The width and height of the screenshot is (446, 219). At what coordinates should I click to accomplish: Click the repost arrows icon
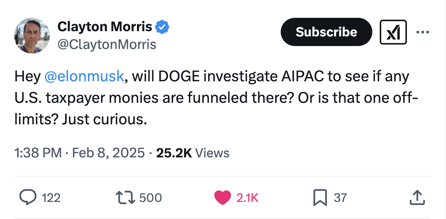[x=125, y=197]
